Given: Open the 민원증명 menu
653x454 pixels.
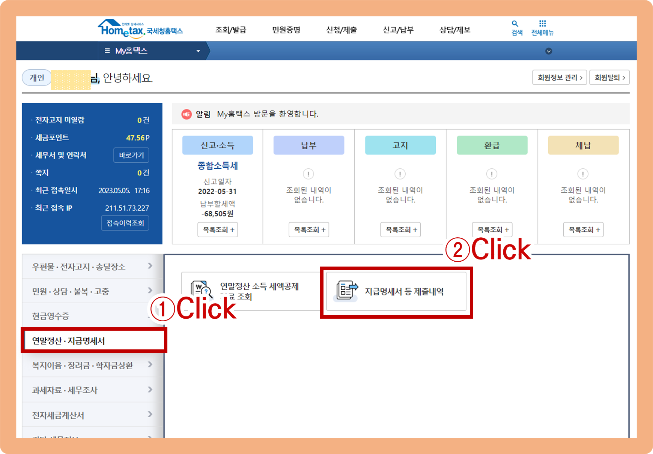Looking at the screenshot, I should (286, 30).
